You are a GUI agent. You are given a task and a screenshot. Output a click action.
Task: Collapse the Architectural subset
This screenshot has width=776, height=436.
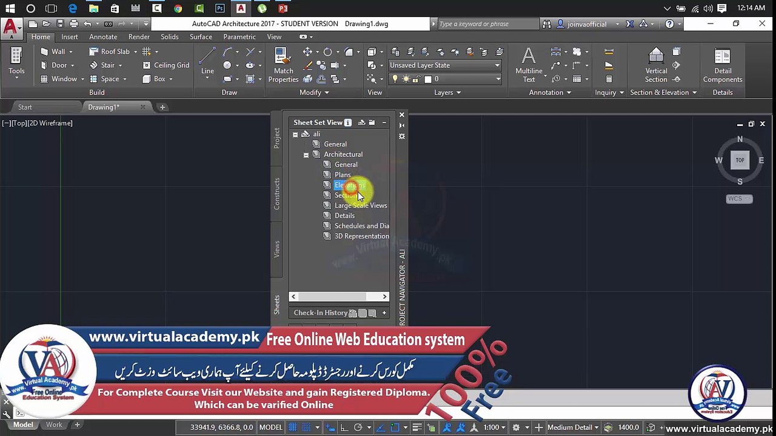pos(306,155)
